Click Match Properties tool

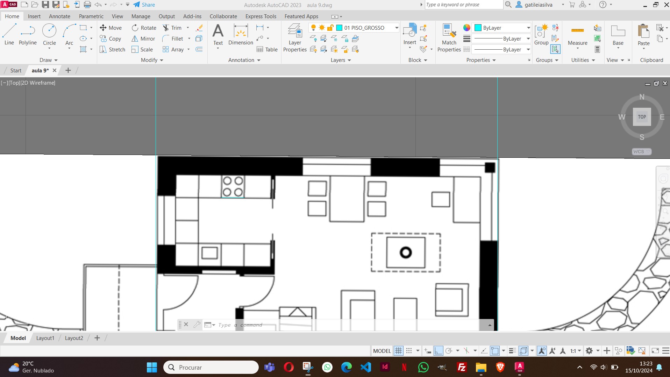pos(449,38)
